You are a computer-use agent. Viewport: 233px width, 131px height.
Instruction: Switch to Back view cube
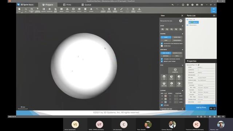tap(171, 84)
